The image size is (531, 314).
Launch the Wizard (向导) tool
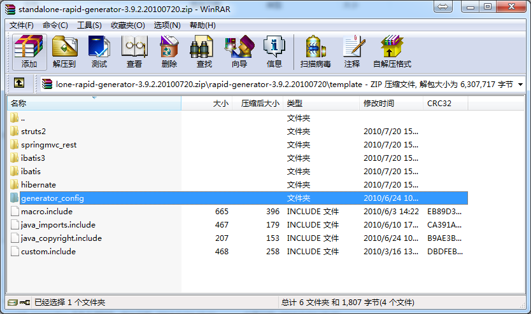pyautogui.click(x=239, y=51)
